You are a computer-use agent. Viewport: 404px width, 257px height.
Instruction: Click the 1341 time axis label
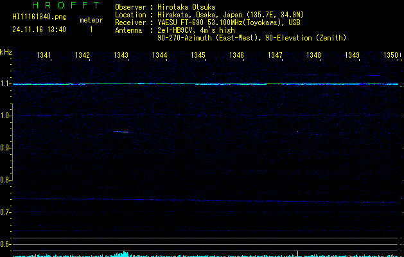pyautogui.click(x=44, y=55)
